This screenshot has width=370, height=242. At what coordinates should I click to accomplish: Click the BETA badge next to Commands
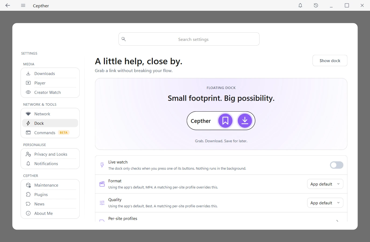(x=64, y=133)
